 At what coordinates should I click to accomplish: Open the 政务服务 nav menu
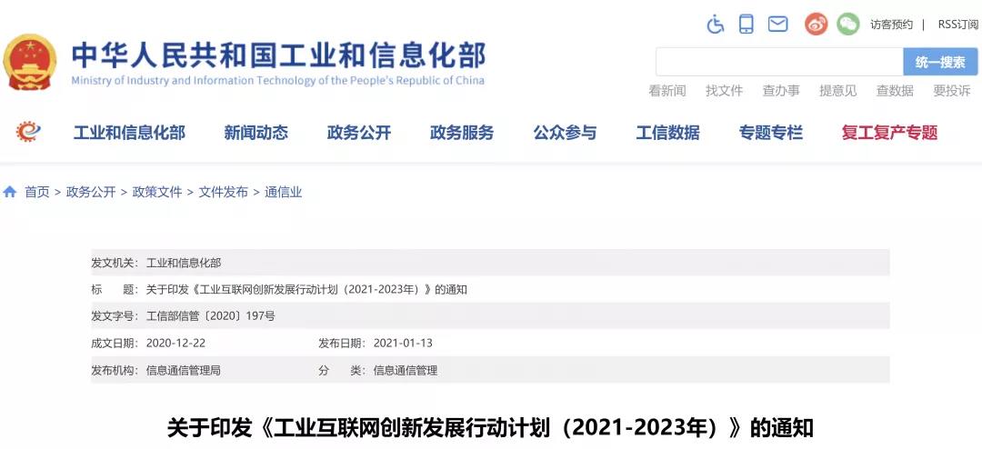462,133
